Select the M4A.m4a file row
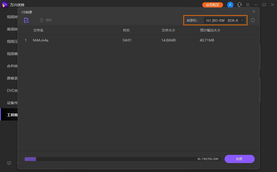Viewport: 277px width, 172px height. pos(139,40)
